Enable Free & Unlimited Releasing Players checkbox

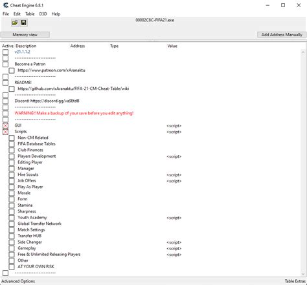12,255
